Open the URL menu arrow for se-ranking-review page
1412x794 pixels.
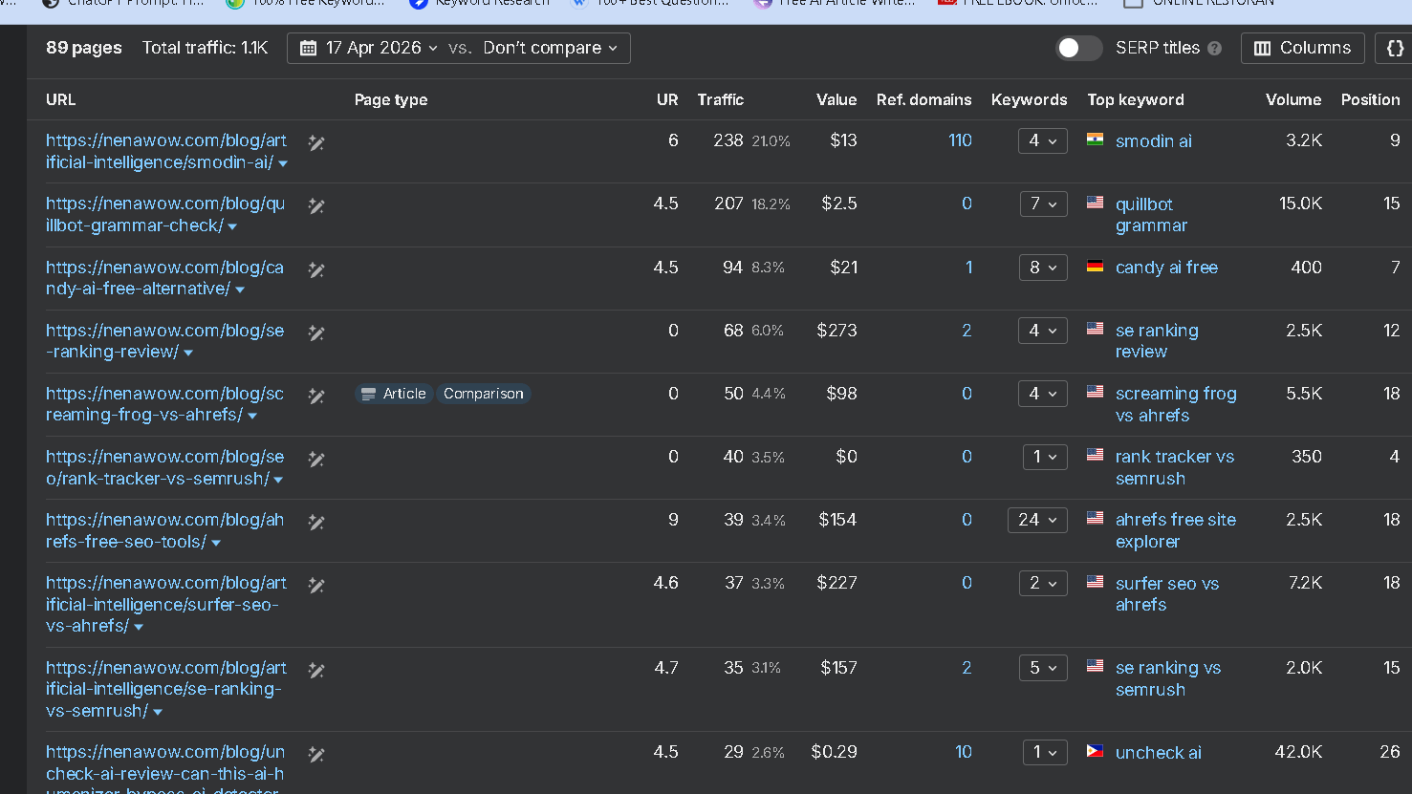pos(188,354)
